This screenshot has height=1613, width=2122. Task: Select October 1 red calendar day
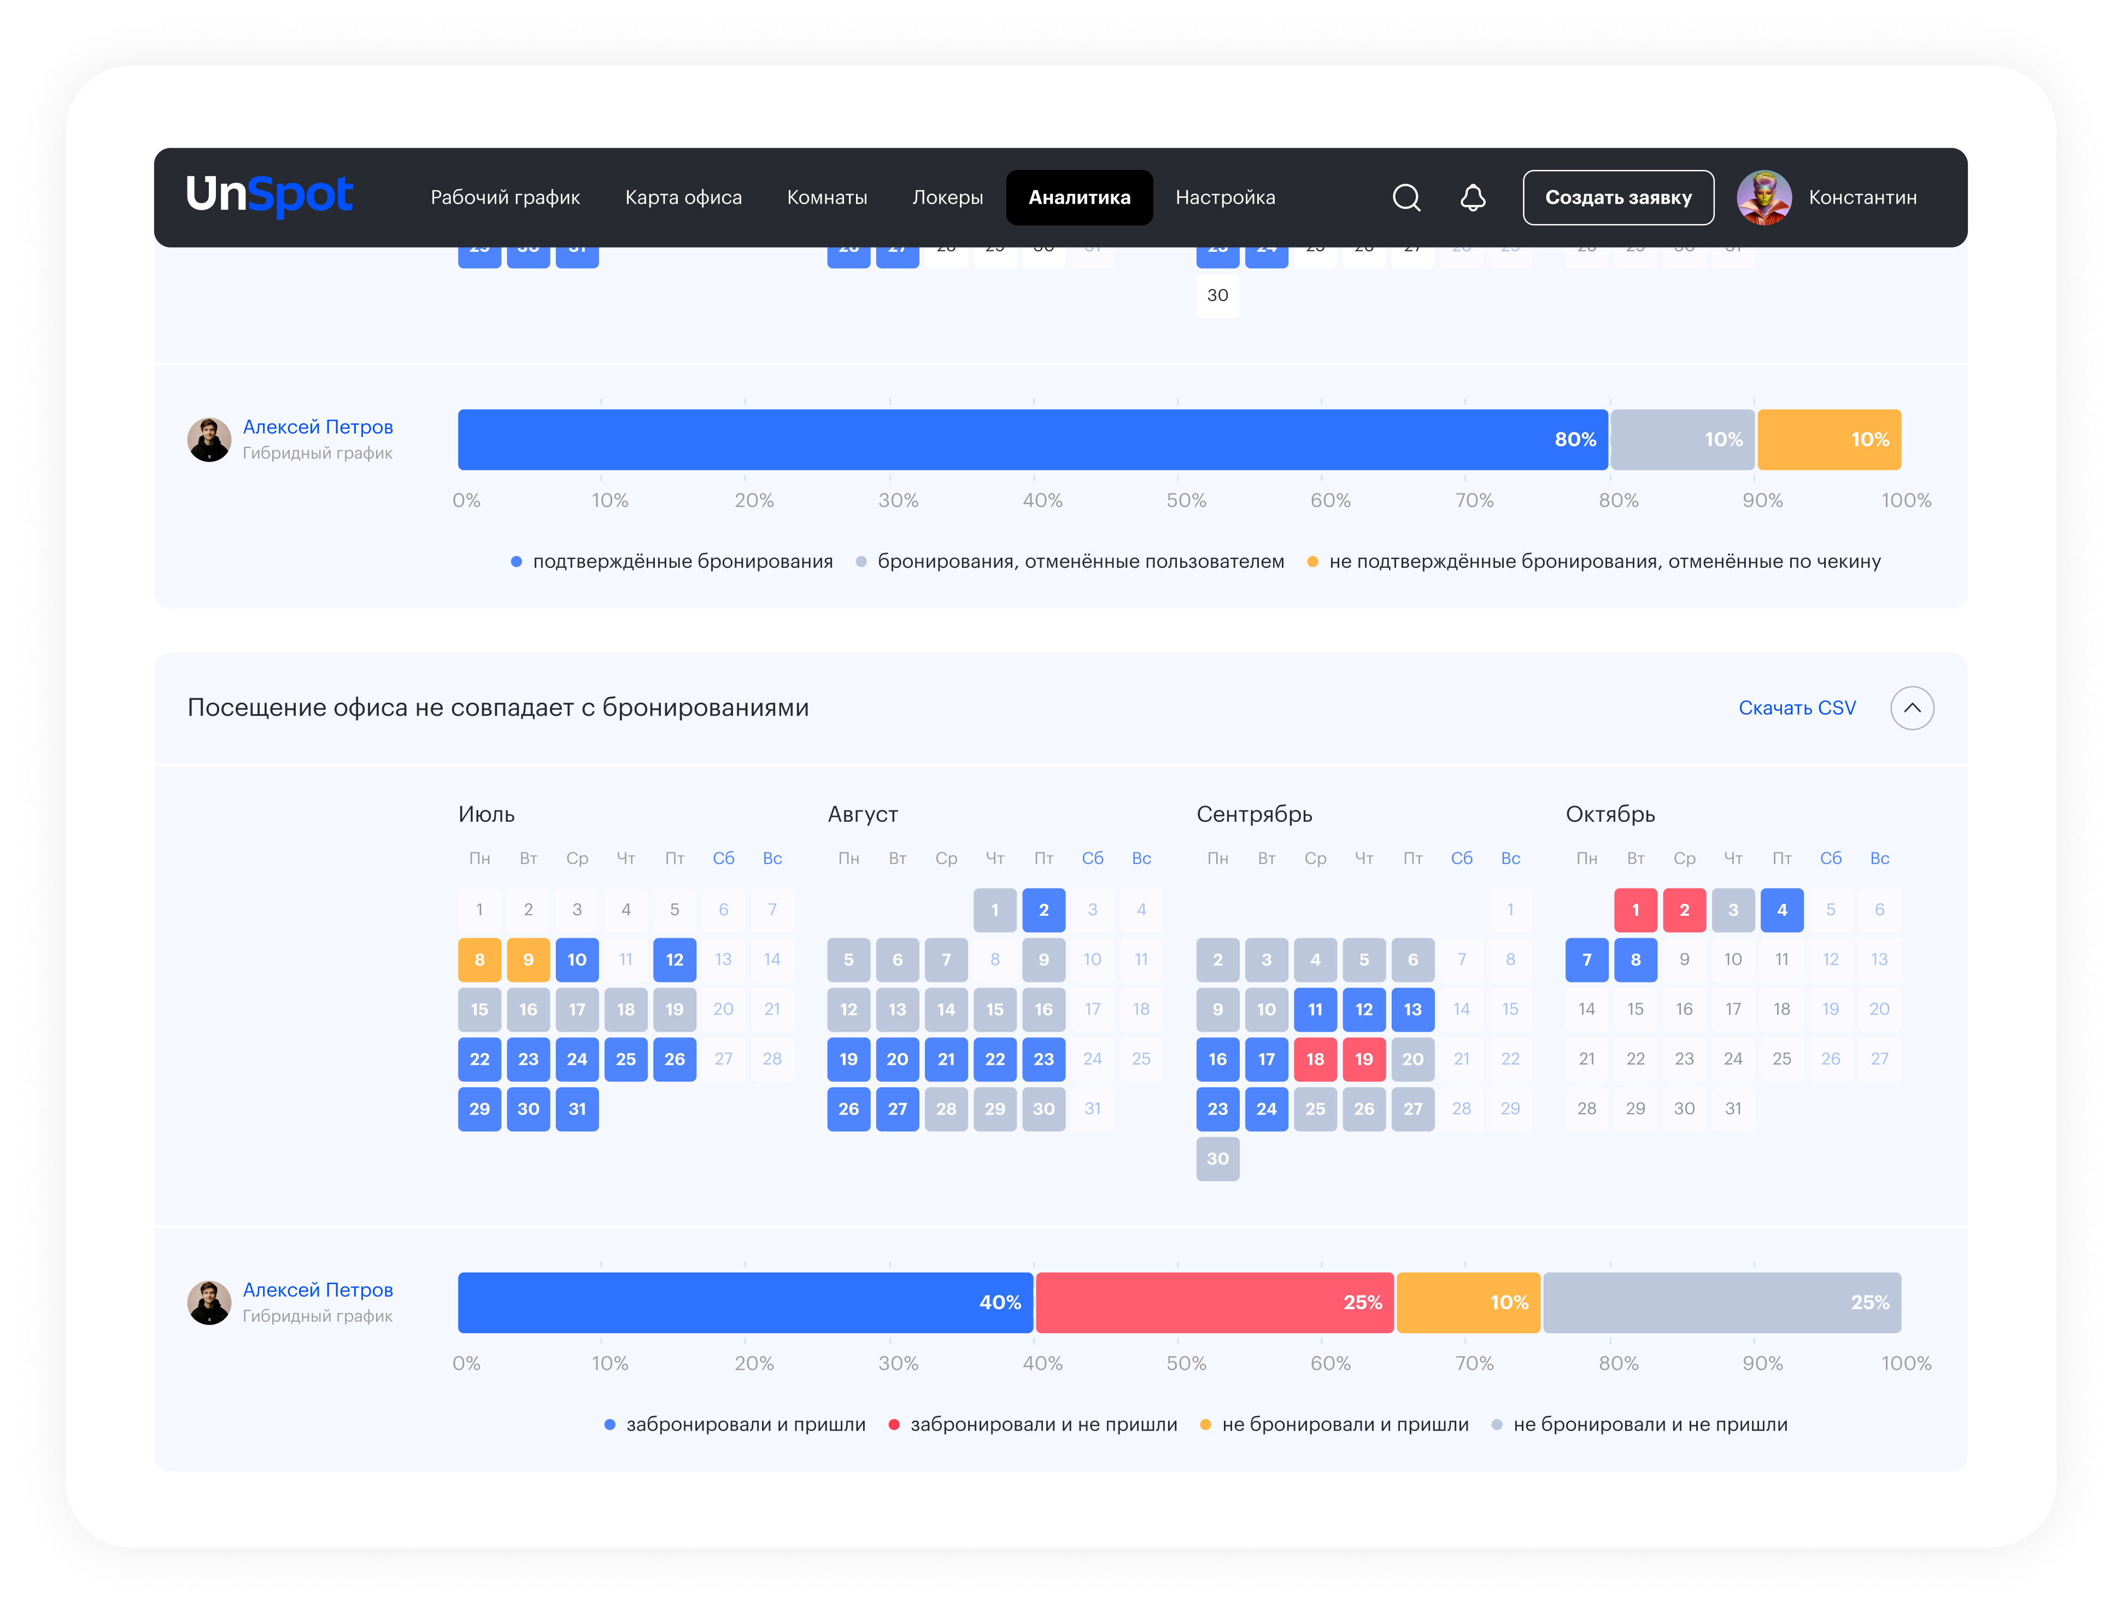1635,910
